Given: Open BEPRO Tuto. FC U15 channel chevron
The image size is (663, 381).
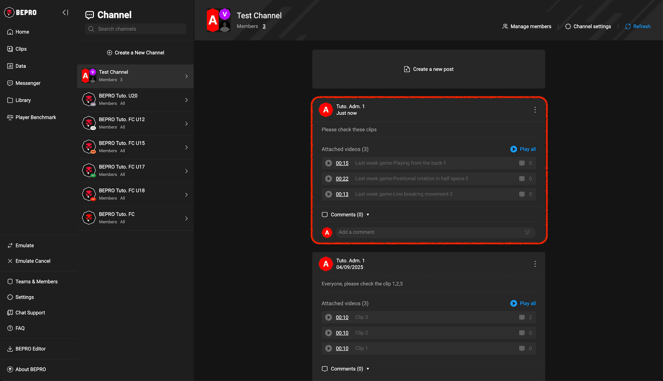Looking at the screenshot, I should [186, 147].
